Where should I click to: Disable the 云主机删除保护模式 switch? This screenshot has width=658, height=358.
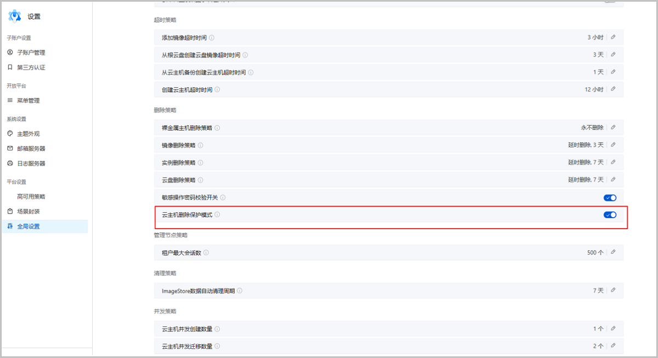[x=610, y=215]
